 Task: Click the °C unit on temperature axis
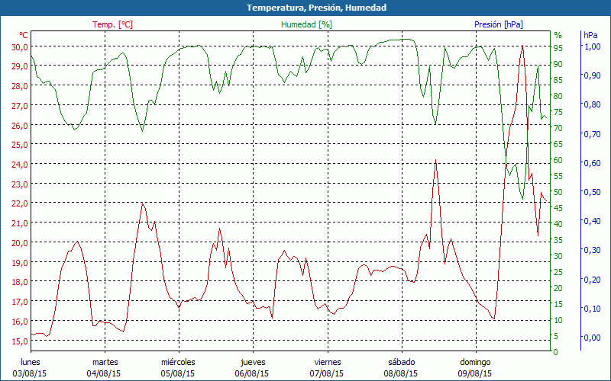[x=24, y=35]
